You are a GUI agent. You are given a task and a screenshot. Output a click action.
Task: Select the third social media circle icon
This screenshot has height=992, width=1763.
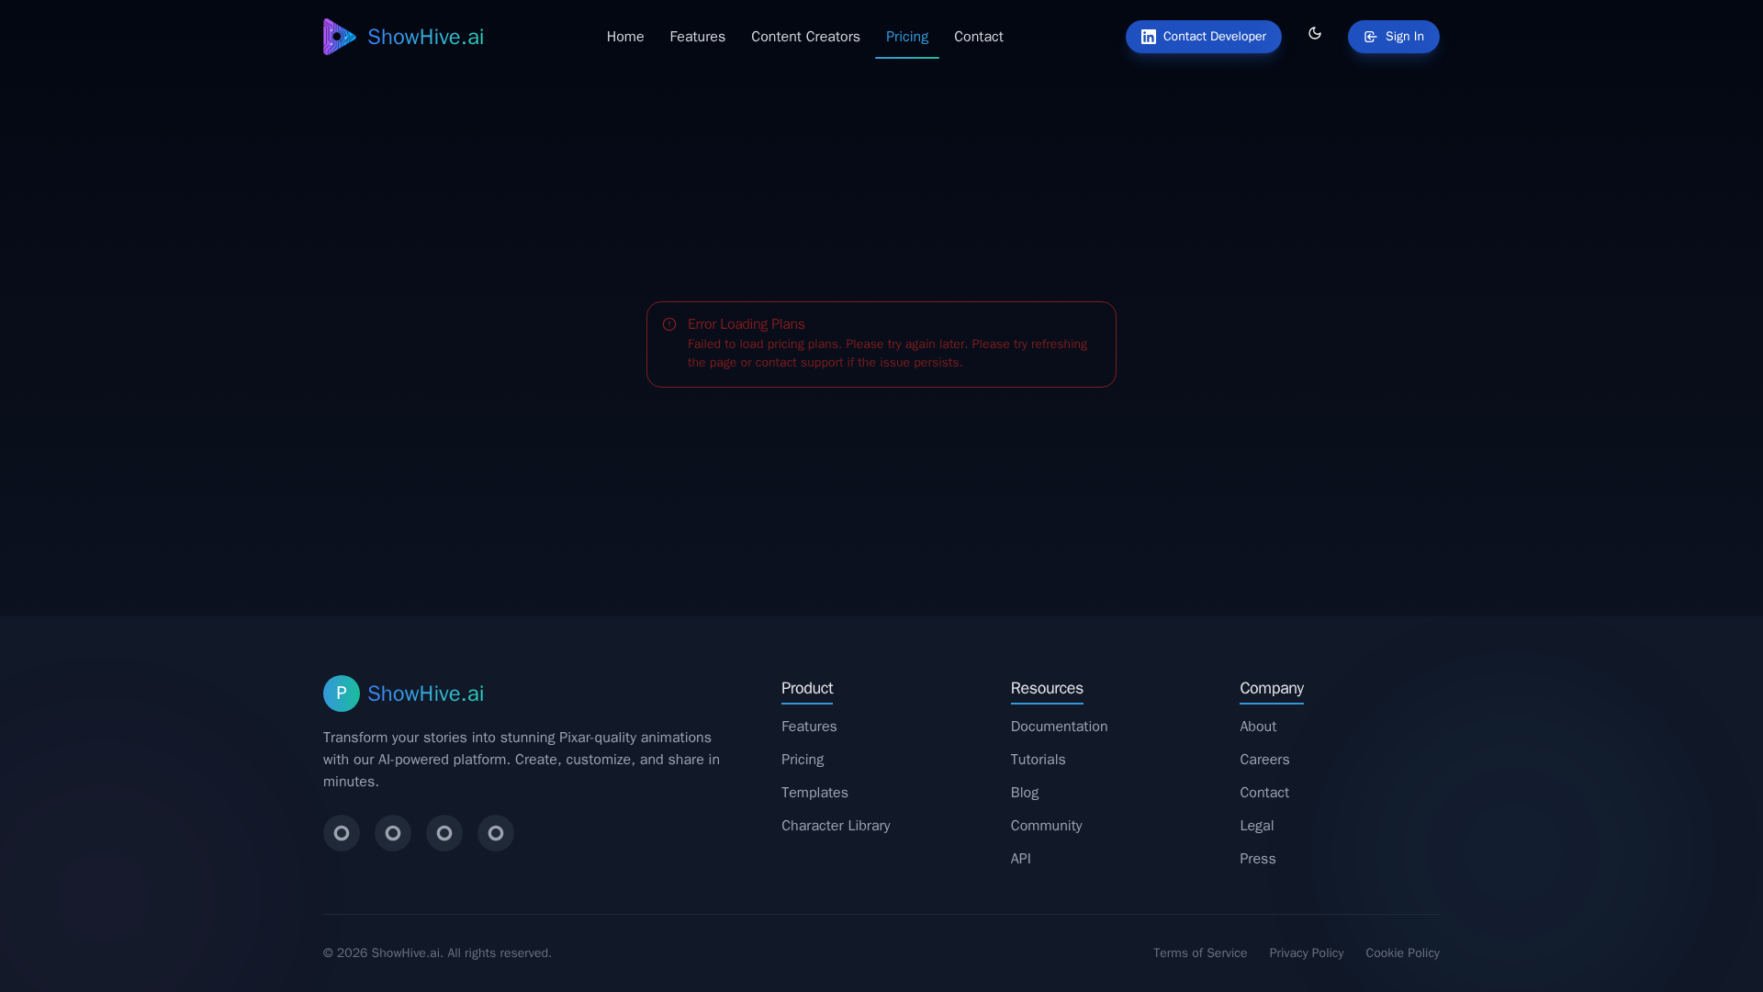tap(444, 833)
